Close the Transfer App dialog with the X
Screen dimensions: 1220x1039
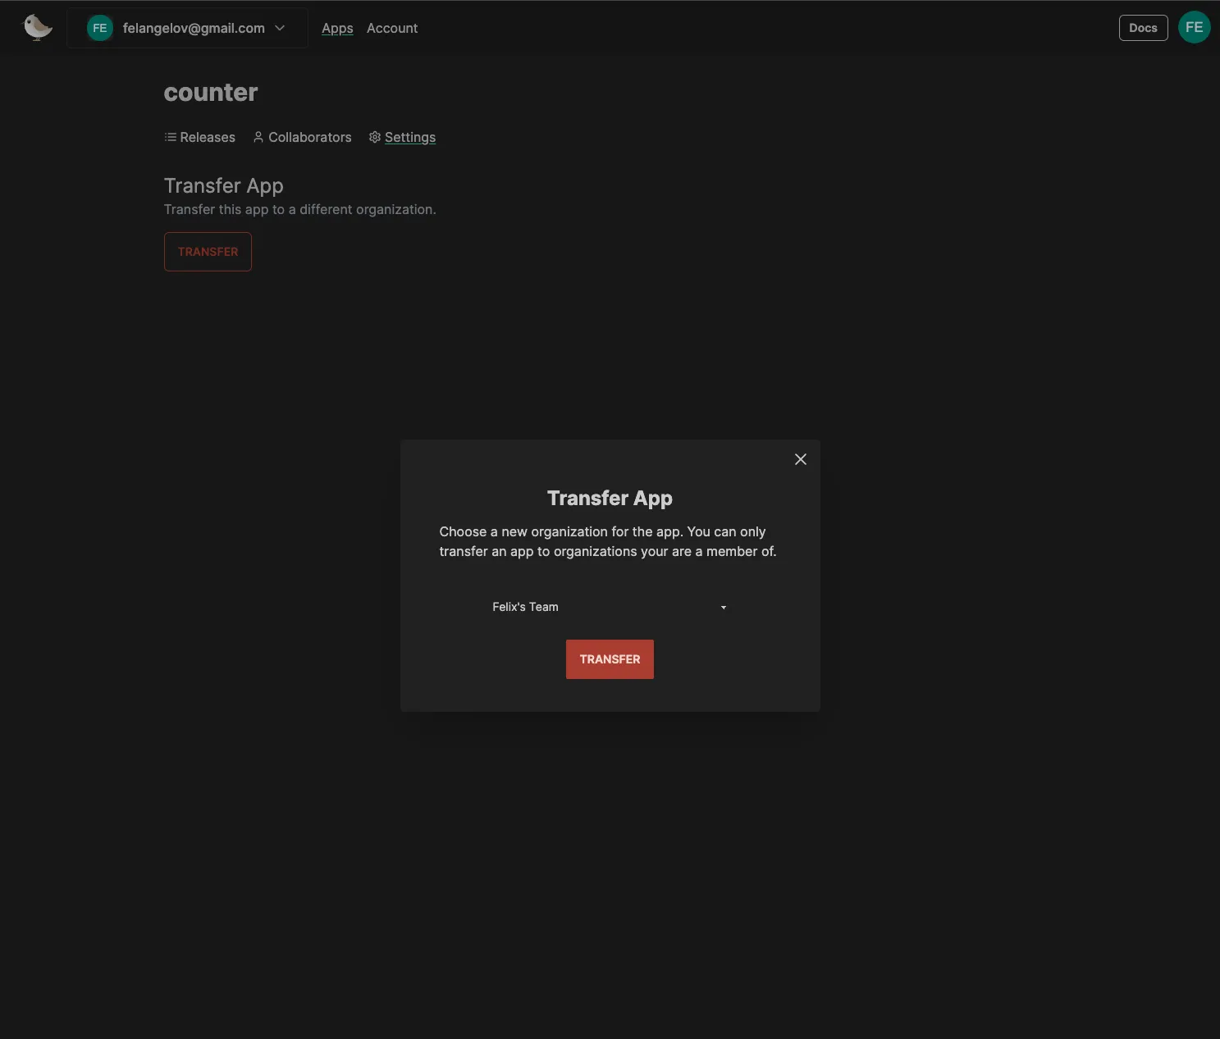pos(800,459)
